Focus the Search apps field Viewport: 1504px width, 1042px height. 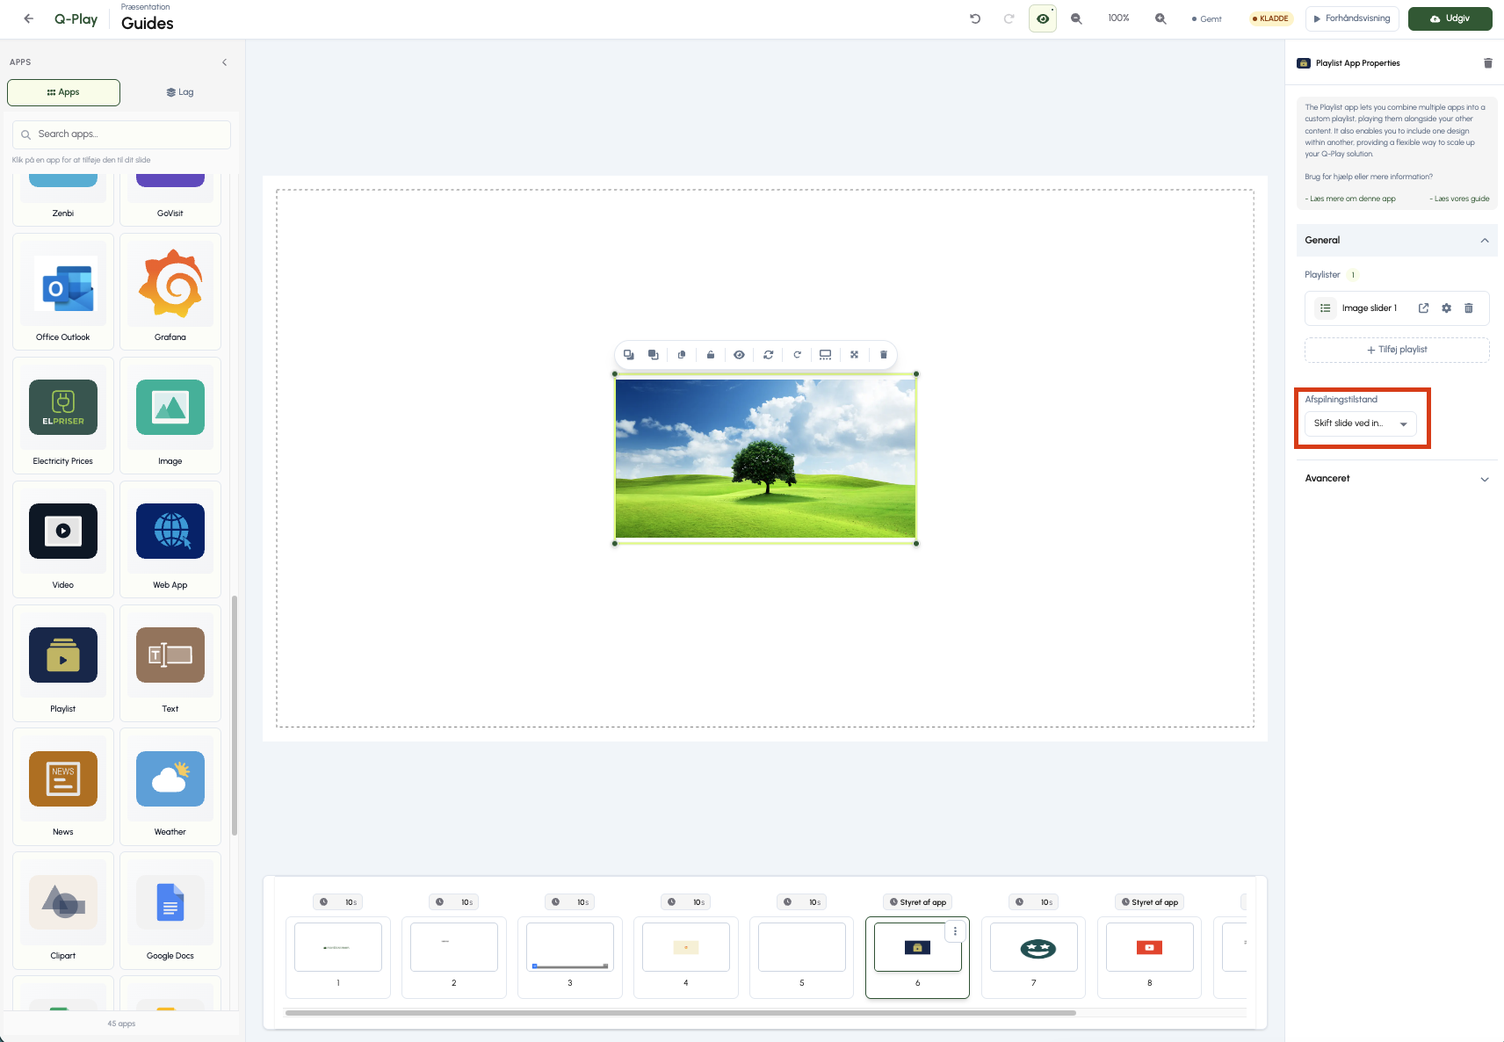coord(121,134)
